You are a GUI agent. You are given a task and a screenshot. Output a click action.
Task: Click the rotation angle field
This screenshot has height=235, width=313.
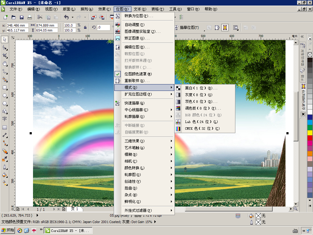[x=104, y=28]
